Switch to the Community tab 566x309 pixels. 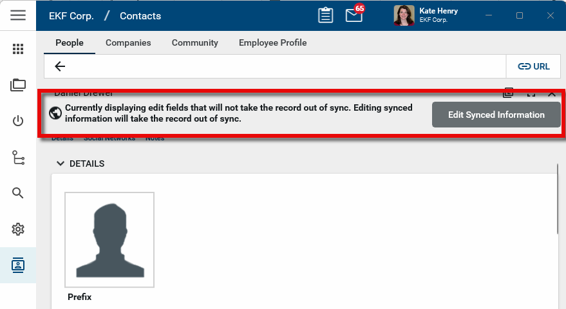click(194, 42)
